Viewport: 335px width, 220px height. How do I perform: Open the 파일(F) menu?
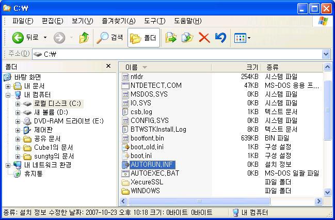pyautogui.click(x=23, y=21)
